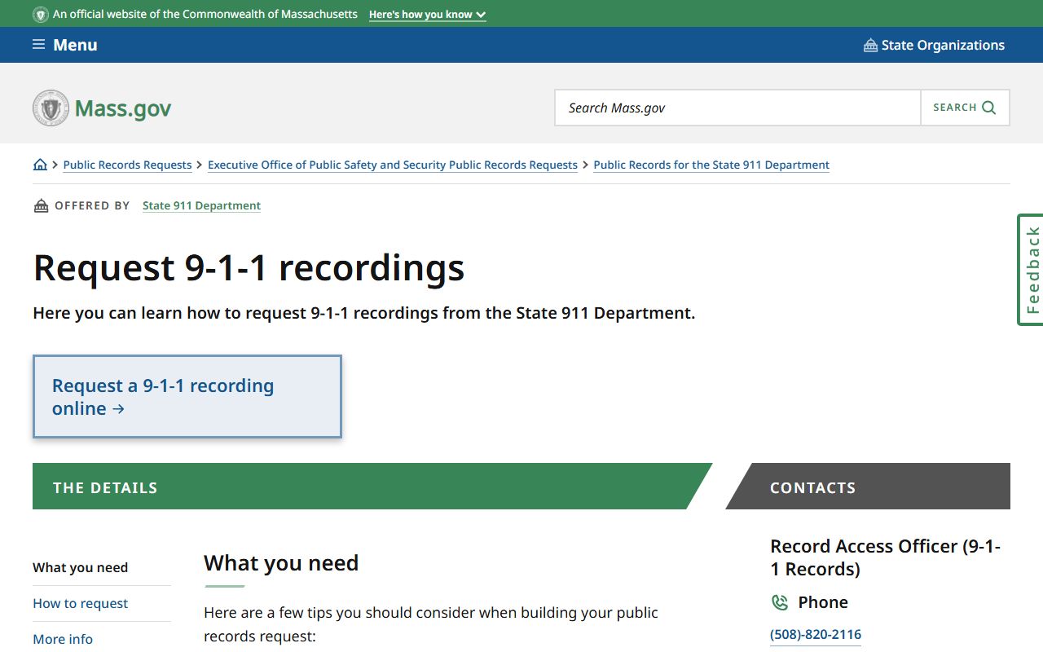The width and height of the screenshot is (1043, 652).
Task: Click Record Access Officer (9-1-1 Records) heading
Action: click(885, 557)
